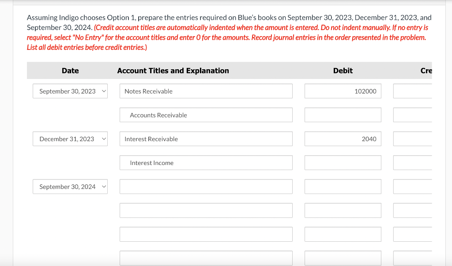
Task: Open the September 30, 2024 date dropdown
Action: click(70, 186)
